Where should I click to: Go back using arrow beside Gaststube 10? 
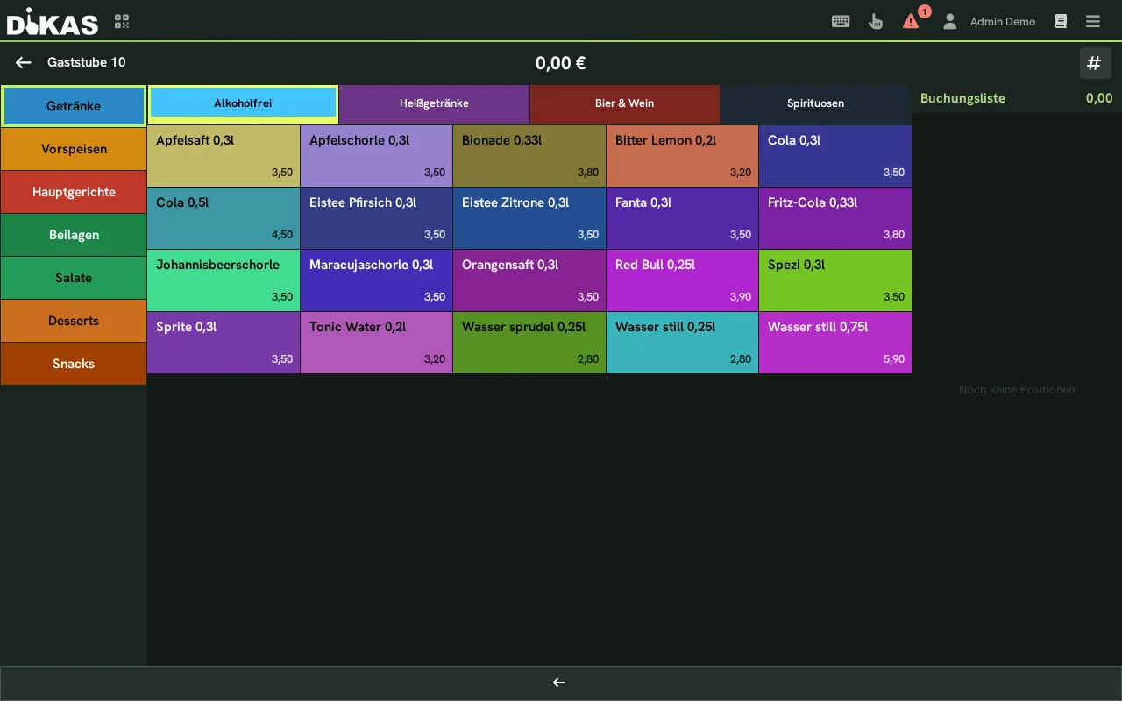click(24, 62)
